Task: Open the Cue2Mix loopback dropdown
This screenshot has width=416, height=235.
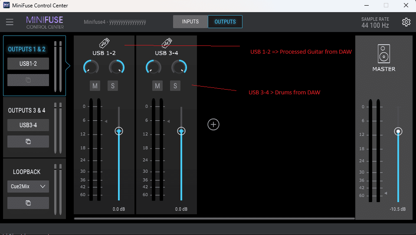Action: click(28, 186)
